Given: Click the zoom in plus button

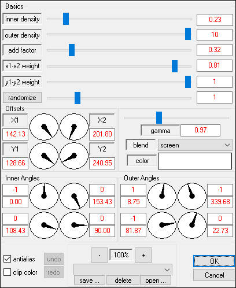Looking at the screenshot, I should (143, 255).
